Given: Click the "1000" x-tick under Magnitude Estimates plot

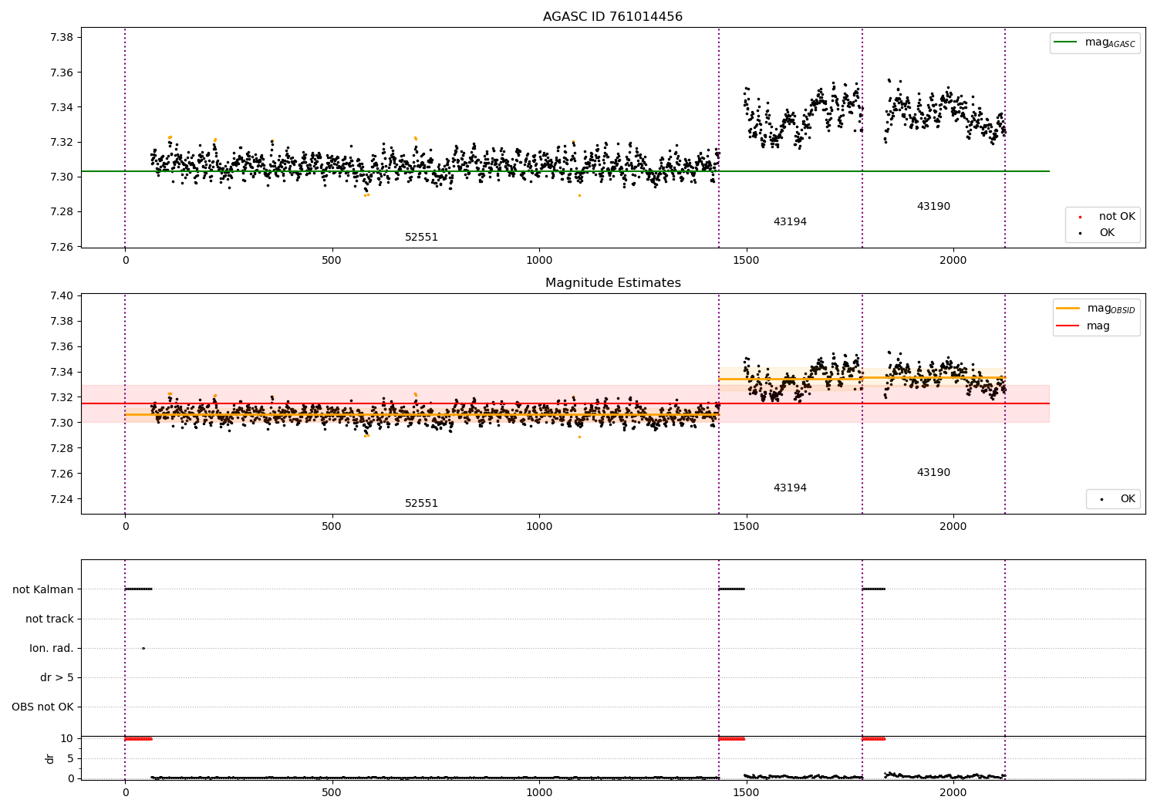Looking at the screenshot, I should pos(539,527).
